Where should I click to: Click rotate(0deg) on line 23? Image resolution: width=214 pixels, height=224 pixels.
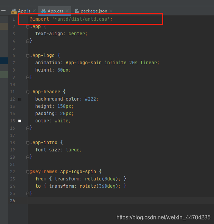(x=101, y=179)
